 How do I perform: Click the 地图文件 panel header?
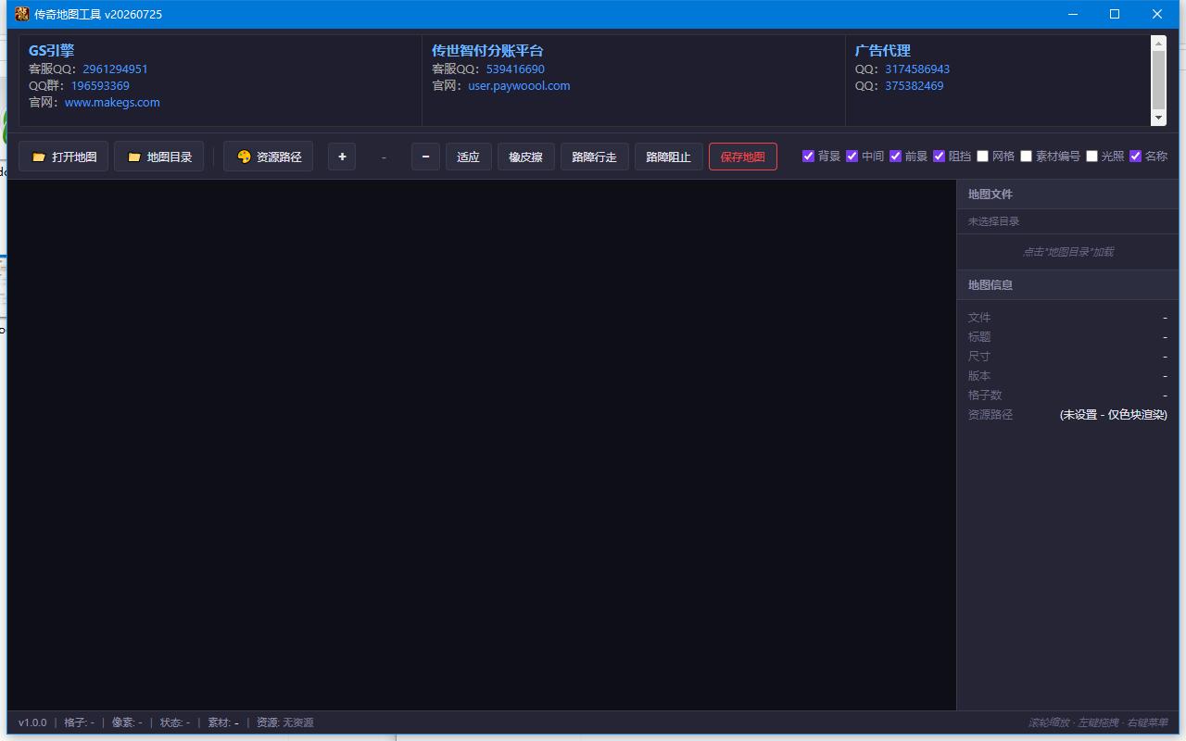[1067, 194]
